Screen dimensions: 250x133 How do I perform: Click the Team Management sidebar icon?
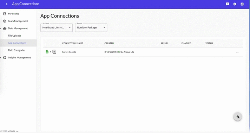tap(5, 21)
